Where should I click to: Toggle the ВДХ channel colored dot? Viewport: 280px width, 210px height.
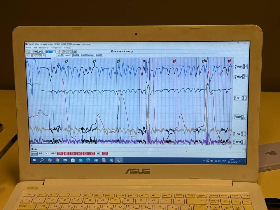point(235,68)
